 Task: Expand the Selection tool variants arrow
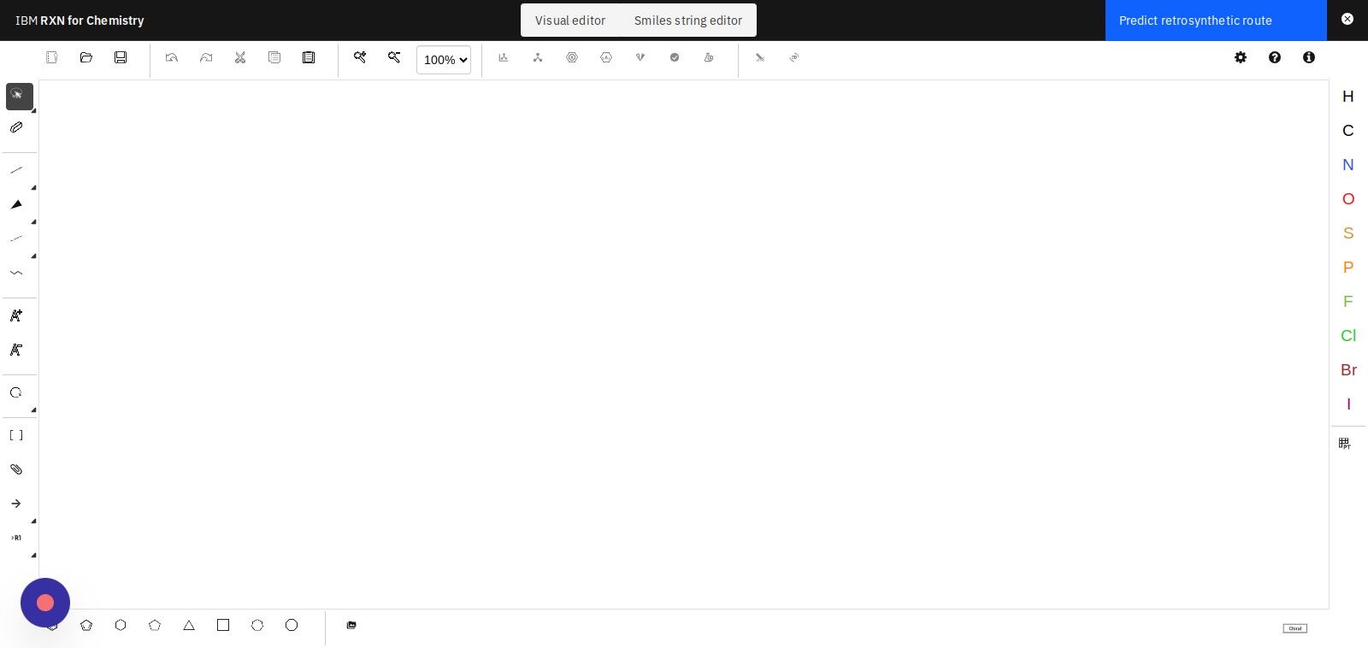tap(34, 111)
